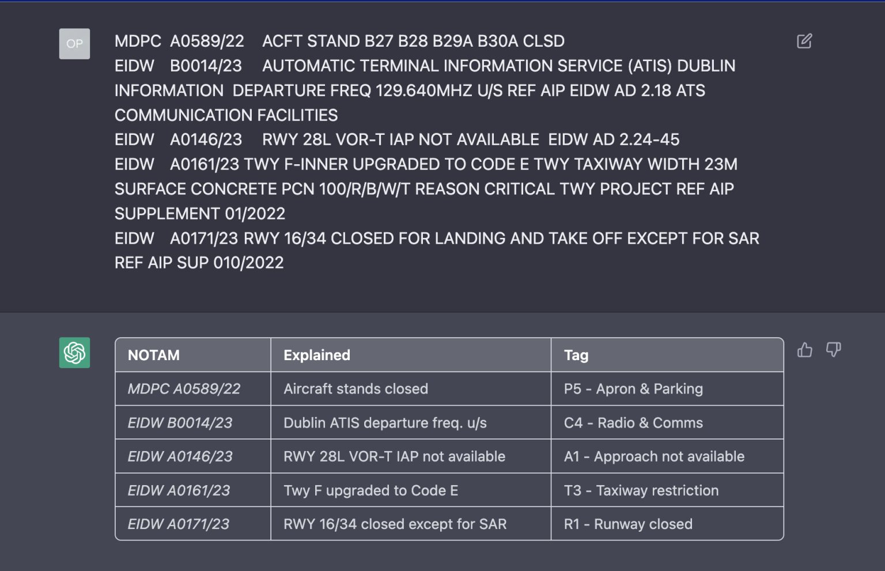
Task: Click the edit pencil icon on the user message
Action: click(804, 41)
